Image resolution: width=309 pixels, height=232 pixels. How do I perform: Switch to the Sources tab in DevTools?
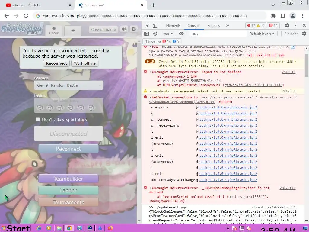coord(213,26)
